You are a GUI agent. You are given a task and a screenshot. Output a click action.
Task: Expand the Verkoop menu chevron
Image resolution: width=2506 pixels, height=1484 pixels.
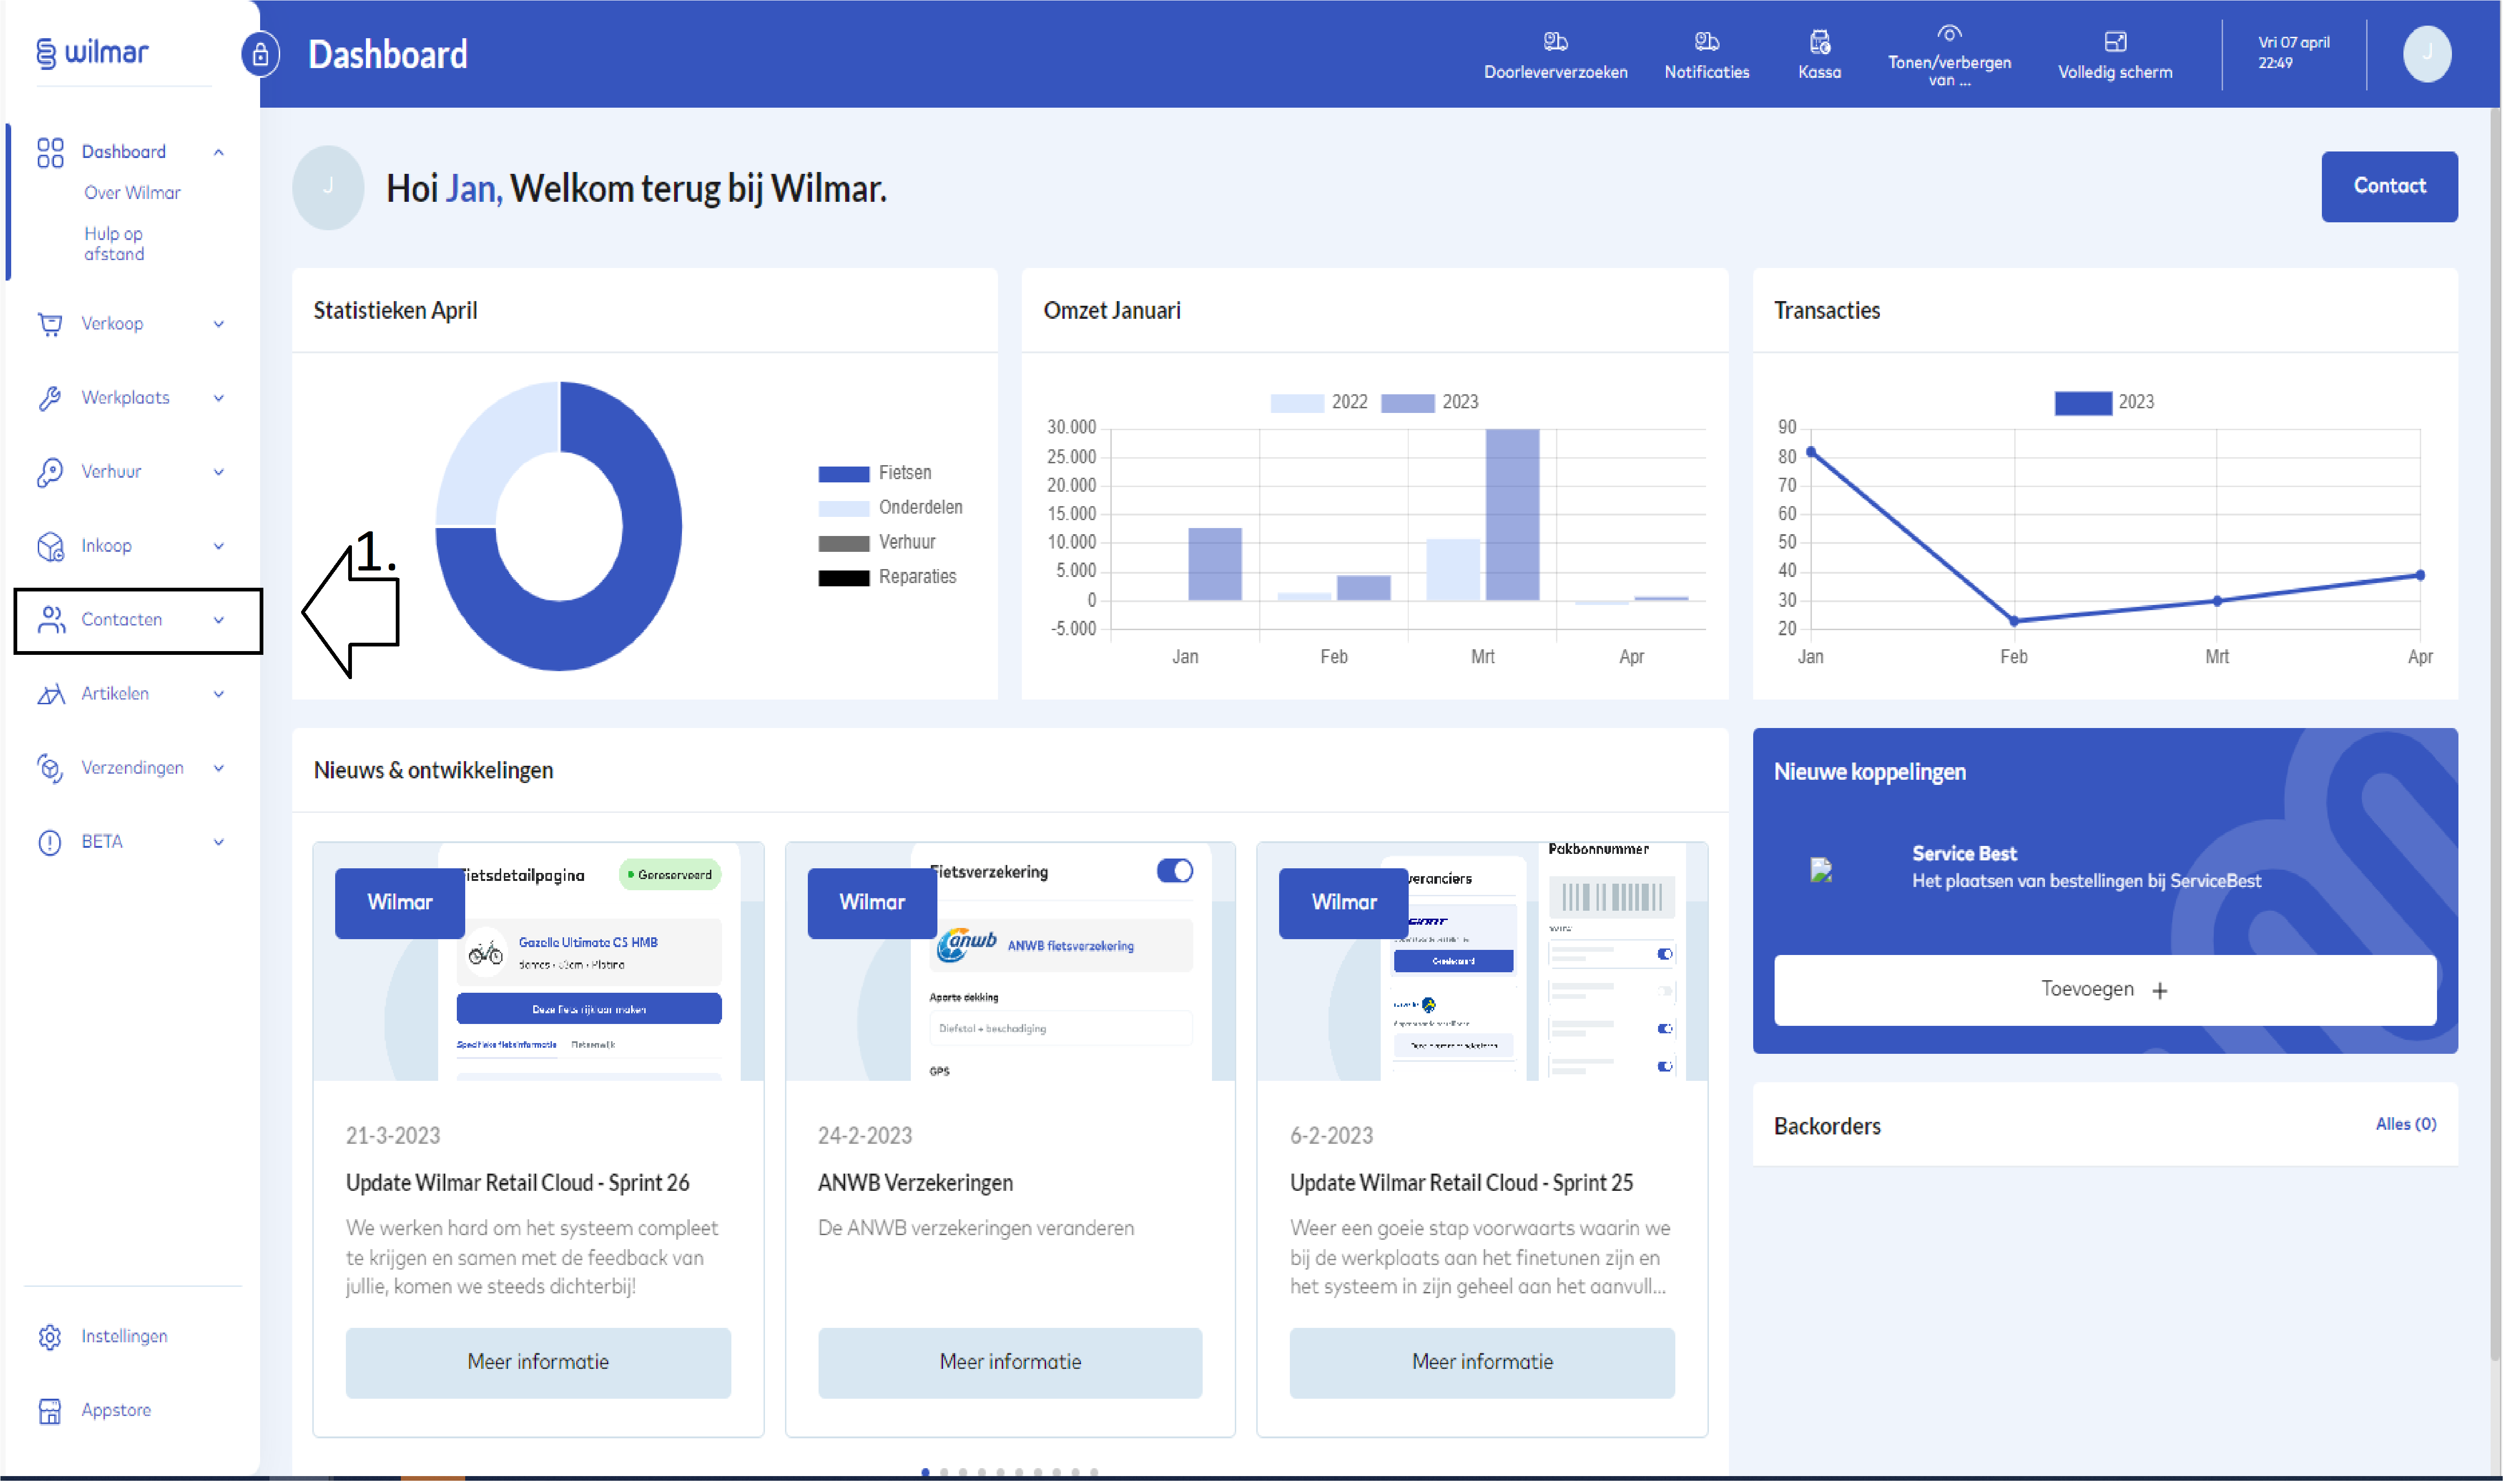[x=219, y=324]
